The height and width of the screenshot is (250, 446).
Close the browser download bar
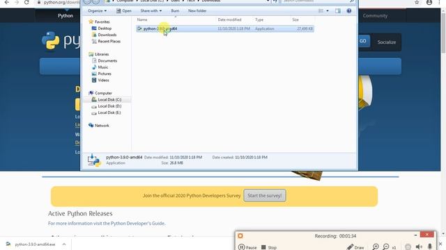[440, 244]
